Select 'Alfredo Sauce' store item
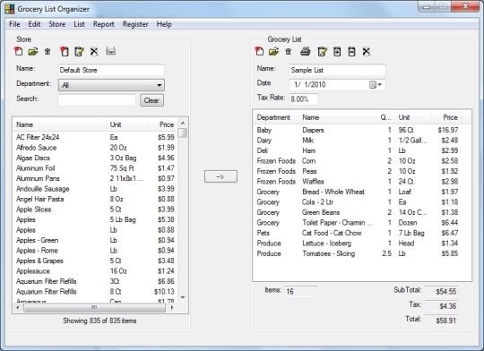 (95, 148)
